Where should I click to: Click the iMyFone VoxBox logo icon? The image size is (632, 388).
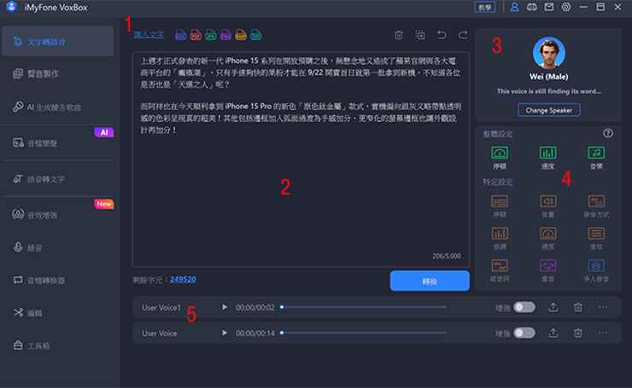point(12,7)
